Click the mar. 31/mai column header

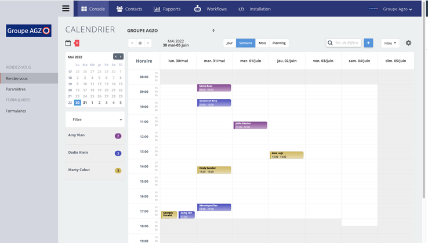215,61
